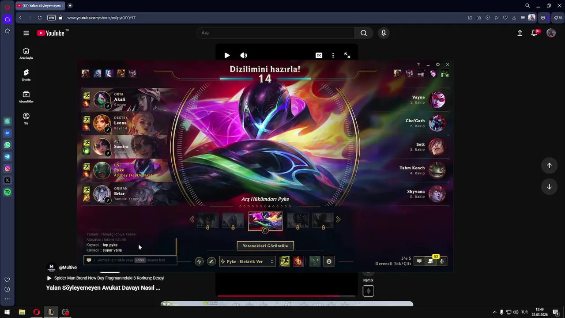Pick the last locked skin thumbnail
This screenshot has width=565, height=318.
click(323, 220)
